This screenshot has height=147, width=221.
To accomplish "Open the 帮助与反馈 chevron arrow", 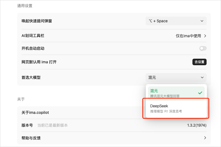I will pos(205,138).
